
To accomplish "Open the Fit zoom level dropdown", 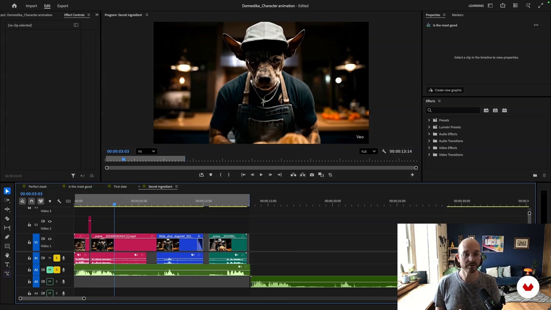I will pyautogui.click(x=146, y=152).
